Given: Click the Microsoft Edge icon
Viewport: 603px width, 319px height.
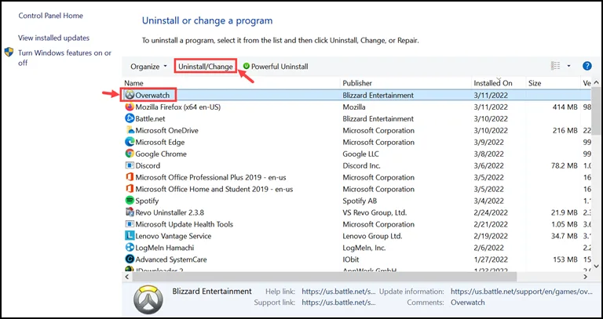Looking at the screenshot, I should pos(130,142).
